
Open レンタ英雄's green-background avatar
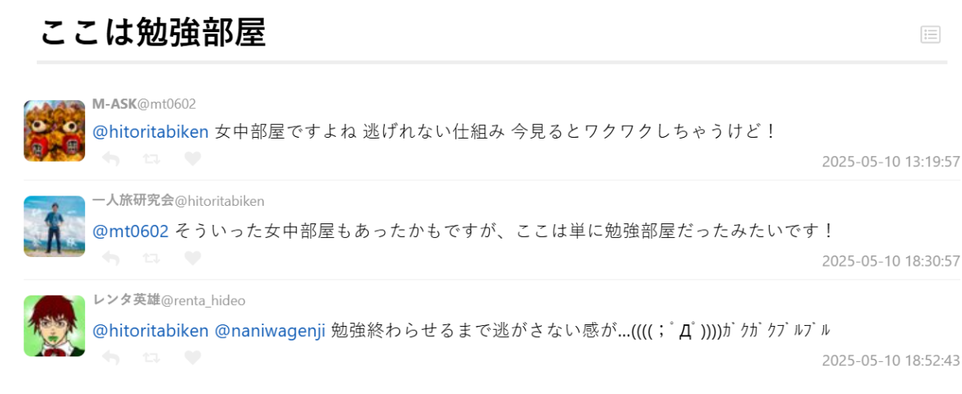(55, 326)
